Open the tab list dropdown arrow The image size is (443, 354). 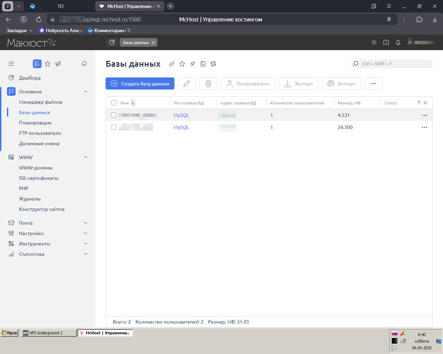point(19,6)
